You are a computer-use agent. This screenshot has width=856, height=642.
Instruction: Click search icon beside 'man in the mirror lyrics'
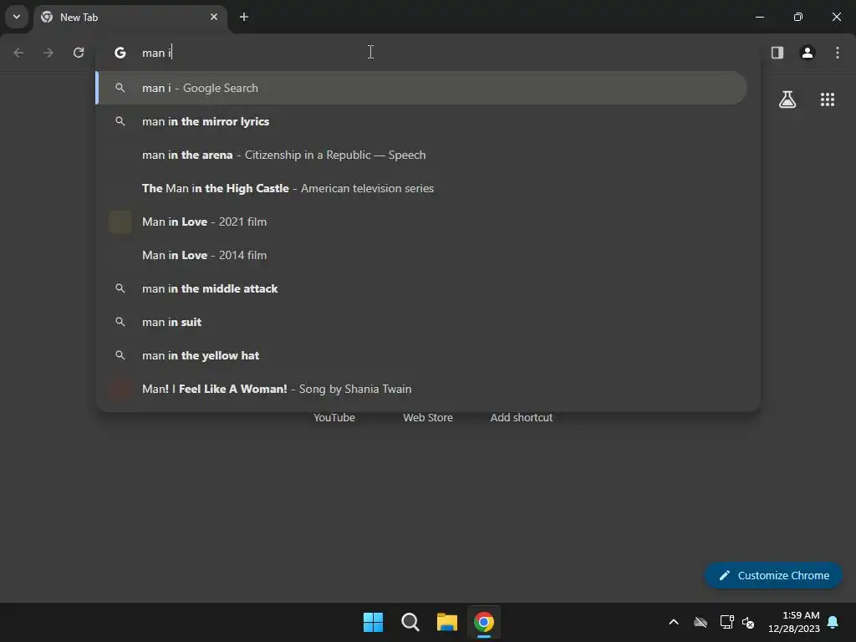point(120,121)
